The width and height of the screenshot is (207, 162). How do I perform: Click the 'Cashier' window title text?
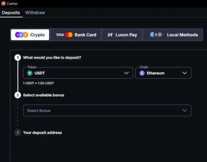[12, 4]
